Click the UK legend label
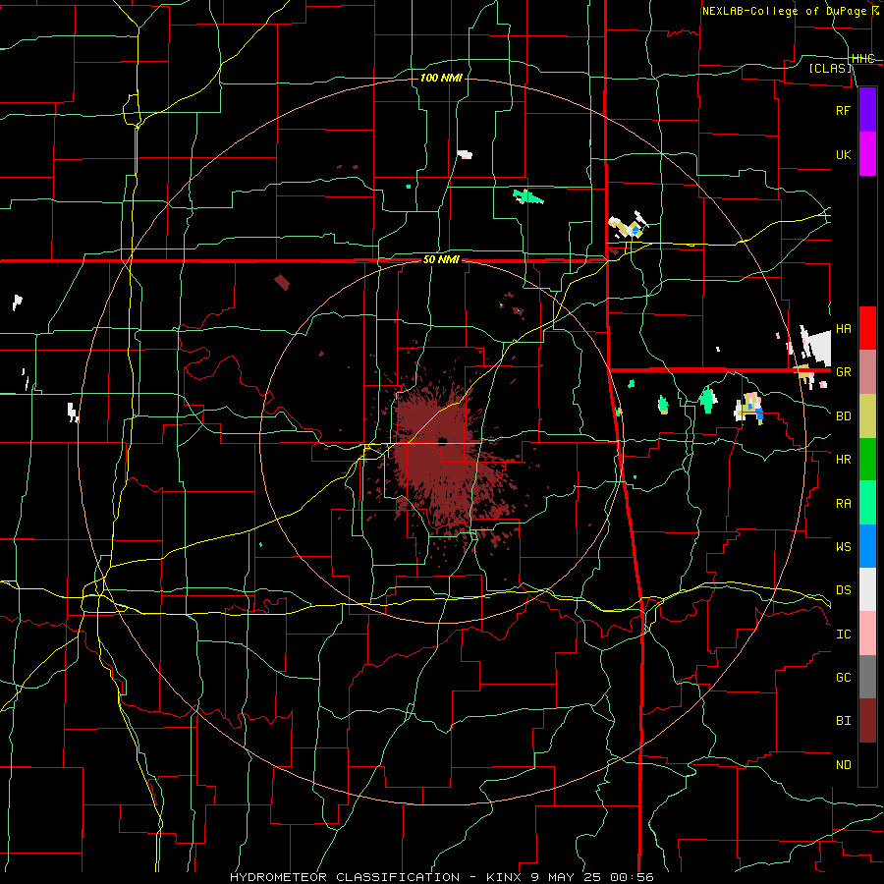 843,154
